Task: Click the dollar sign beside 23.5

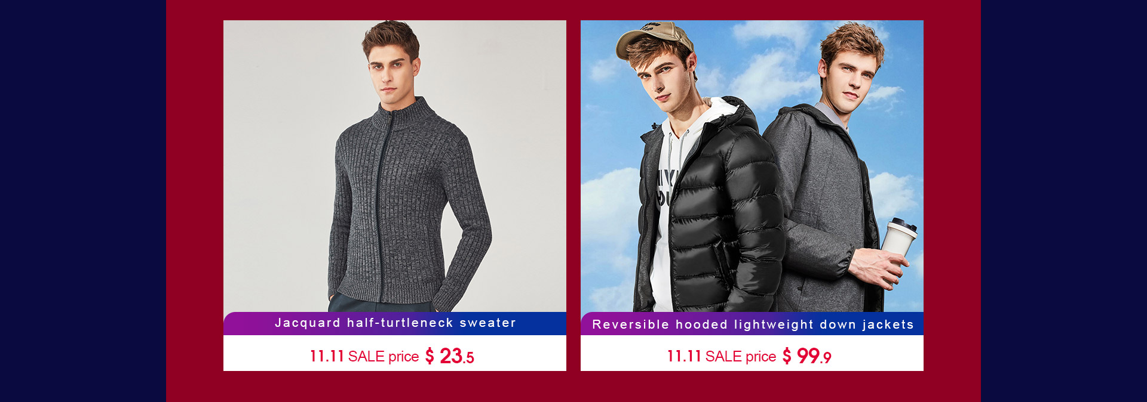Action: point(430,356)
